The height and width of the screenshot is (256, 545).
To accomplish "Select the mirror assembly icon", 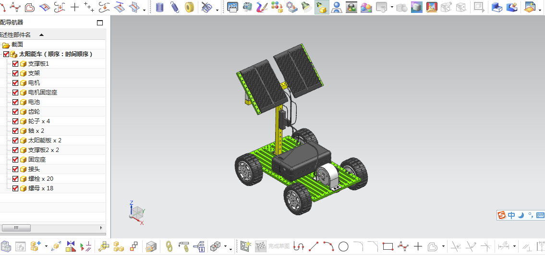I will (71, 246).
